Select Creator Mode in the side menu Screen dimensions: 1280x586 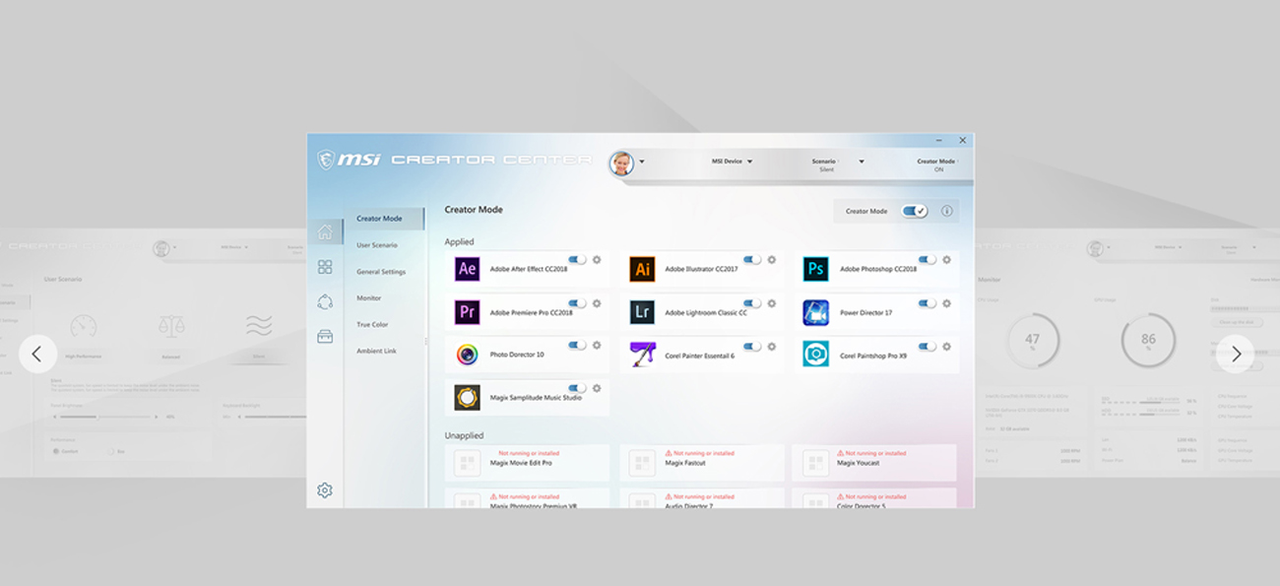tap(385, 219)
